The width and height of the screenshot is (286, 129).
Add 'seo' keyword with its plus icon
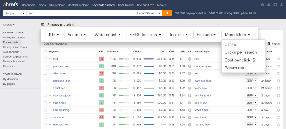coord(50,59)
